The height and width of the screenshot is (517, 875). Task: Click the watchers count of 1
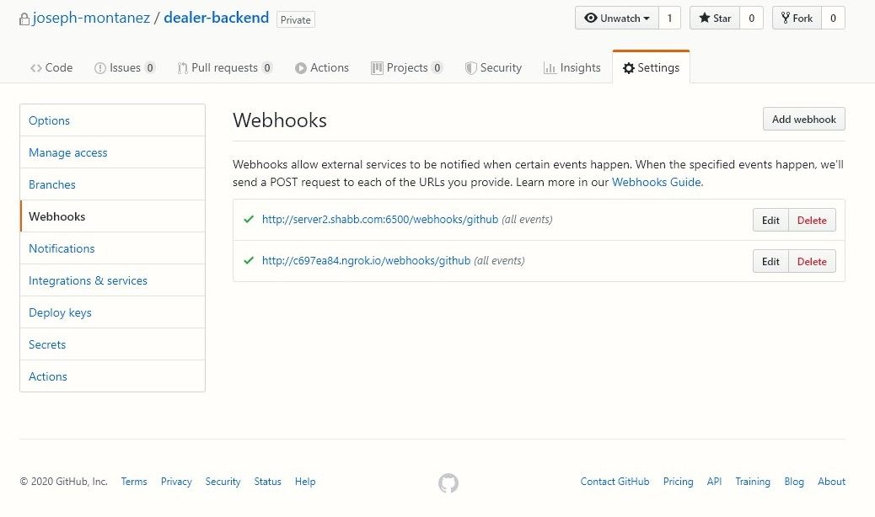click(669, 19)
